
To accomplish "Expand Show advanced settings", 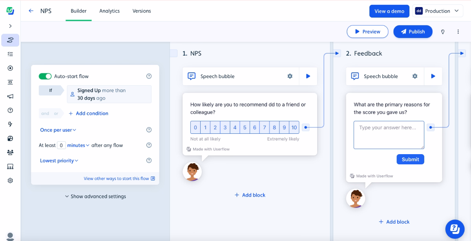I will point(95,196).
